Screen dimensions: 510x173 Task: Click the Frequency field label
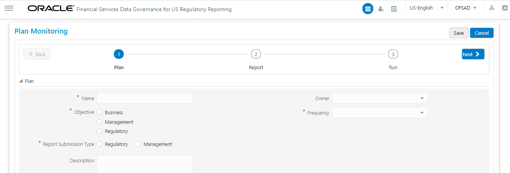point(318,113)
